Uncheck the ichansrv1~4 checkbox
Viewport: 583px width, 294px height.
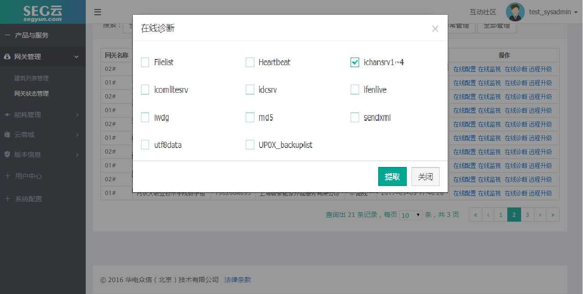click(354, 62)
